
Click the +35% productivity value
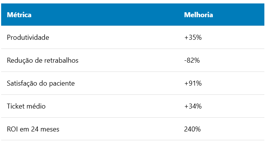pyautogui.click(x=193, y=37)
